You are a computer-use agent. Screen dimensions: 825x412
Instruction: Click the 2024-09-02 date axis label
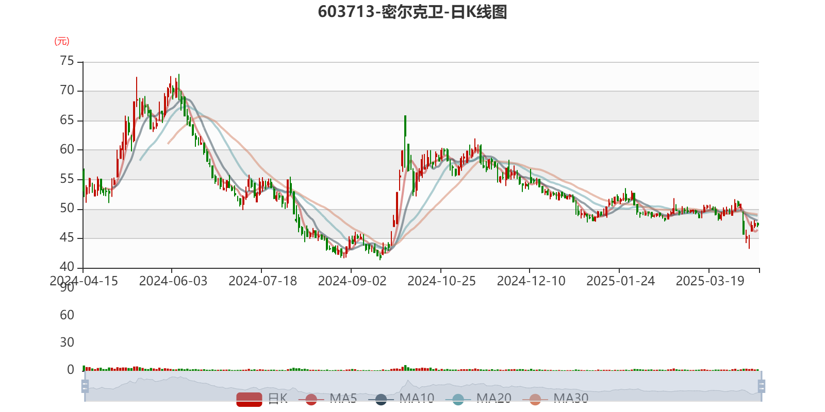coord(352,281)
